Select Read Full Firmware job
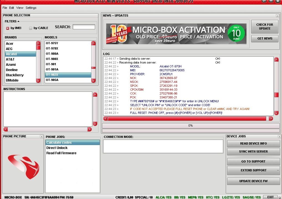This screenshot has height=199, width=282. pyautogui.click(x=73, y=153)
